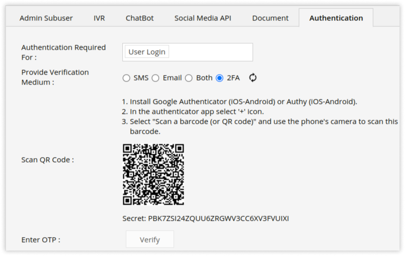Screen dimensions: 405x256
Task: Click the Secret key text PBK7ZSI24ZQUU6ZRGWV3CC6XV3FVUIXI
Action: pyautogui.click(x=219, y=219)
